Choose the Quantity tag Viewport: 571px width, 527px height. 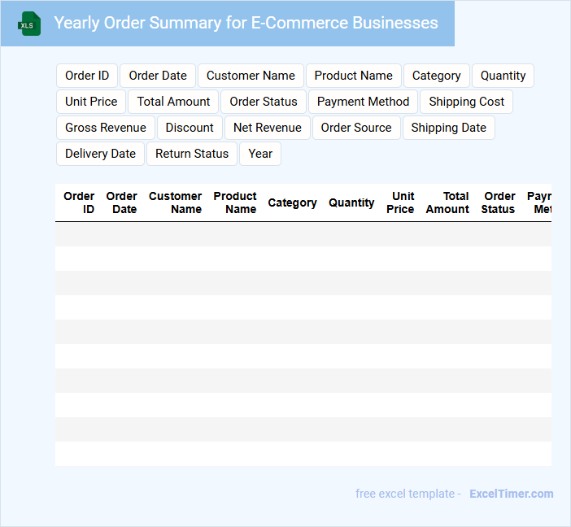[x=503, y=76]
